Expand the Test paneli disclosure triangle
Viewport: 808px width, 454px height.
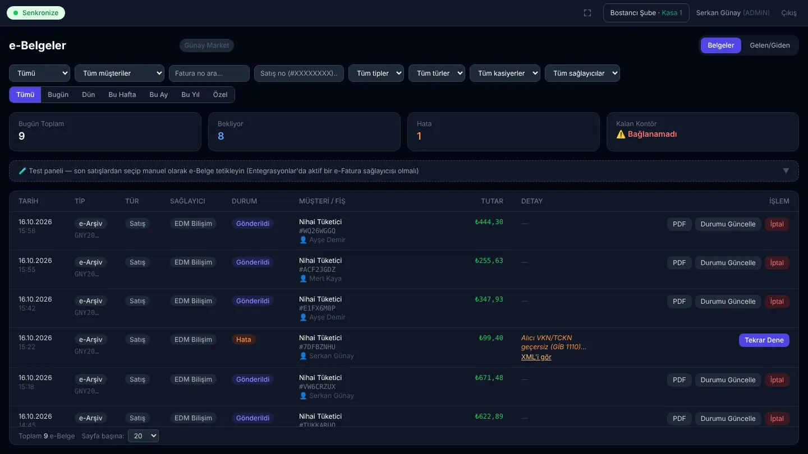(x=786, y=171)
